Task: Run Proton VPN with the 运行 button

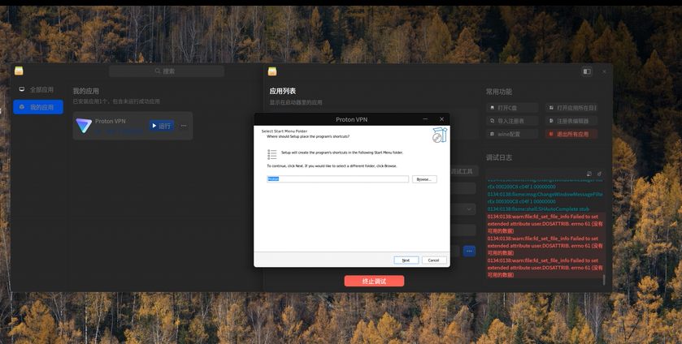Action: click(162, 126)
